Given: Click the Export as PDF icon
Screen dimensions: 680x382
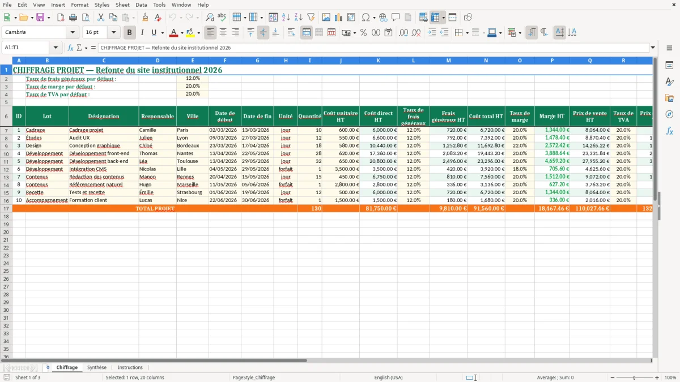Looking at the screenshot, I should (x=60, y=18).
